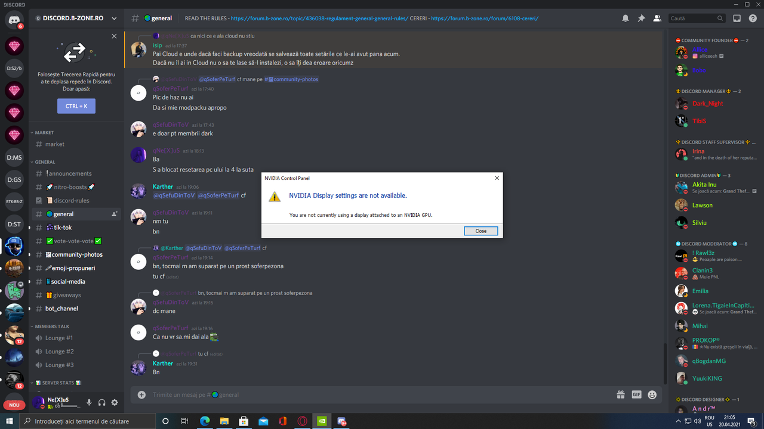Open the Nitro gift icon
Viewport: 764px width, 429px height.
coord(621,394)
